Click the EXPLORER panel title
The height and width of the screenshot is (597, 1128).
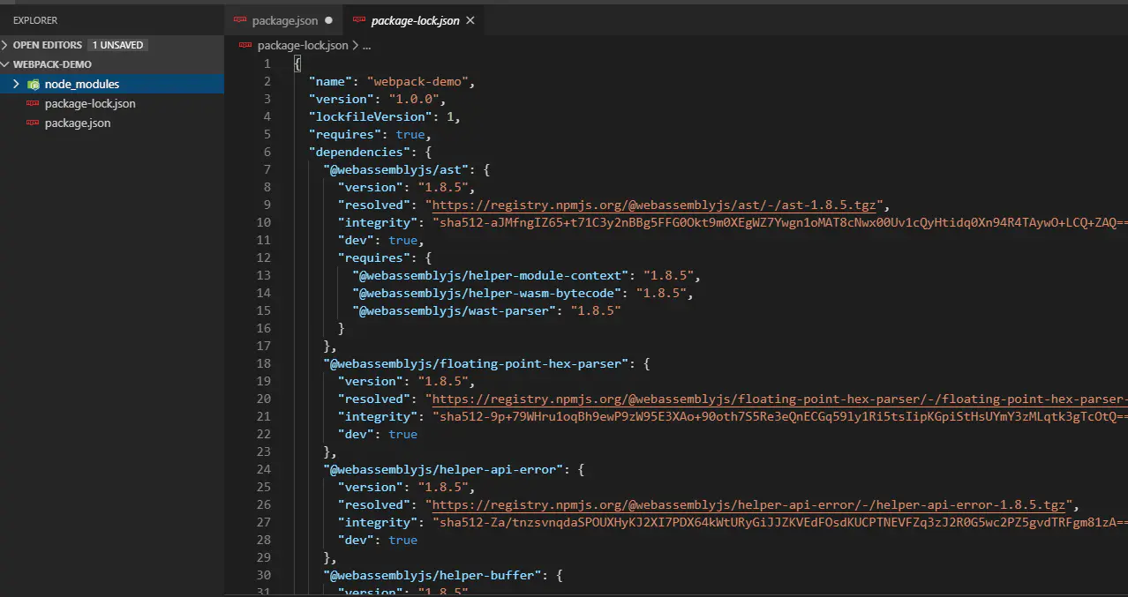35,19
